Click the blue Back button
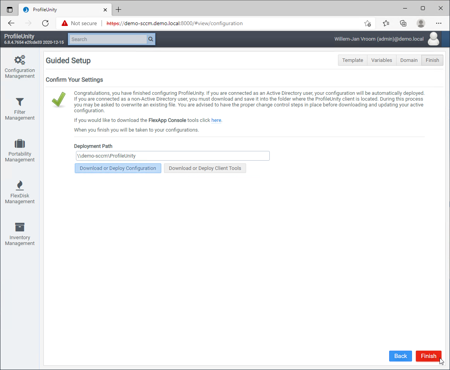 pos(400,356)
